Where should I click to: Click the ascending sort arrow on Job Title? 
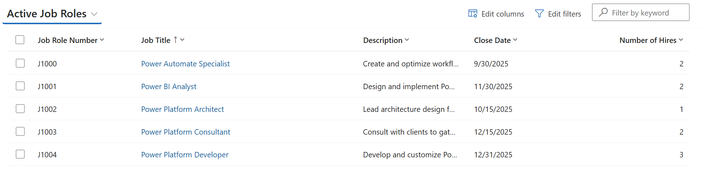pyautogui.click(x=175, y=40)
